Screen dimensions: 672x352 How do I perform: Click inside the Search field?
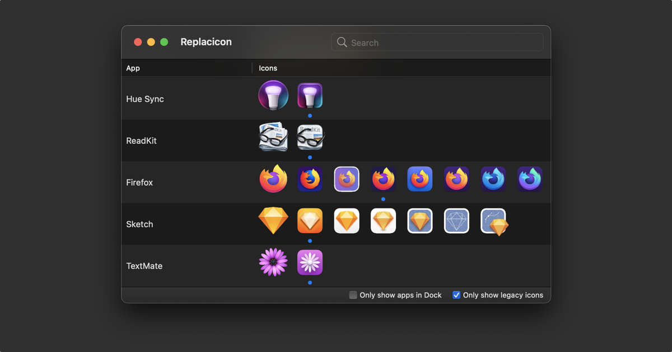pos(437,42)
